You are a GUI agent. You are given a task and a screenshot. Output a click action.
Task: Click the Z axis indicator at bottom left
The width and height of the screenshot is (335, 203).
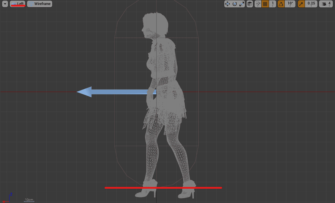pyautogui.click(x=11, y=194)
